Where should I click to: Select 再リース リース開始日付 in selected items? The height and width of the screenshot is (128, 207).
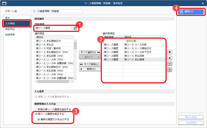coord(134,48)
